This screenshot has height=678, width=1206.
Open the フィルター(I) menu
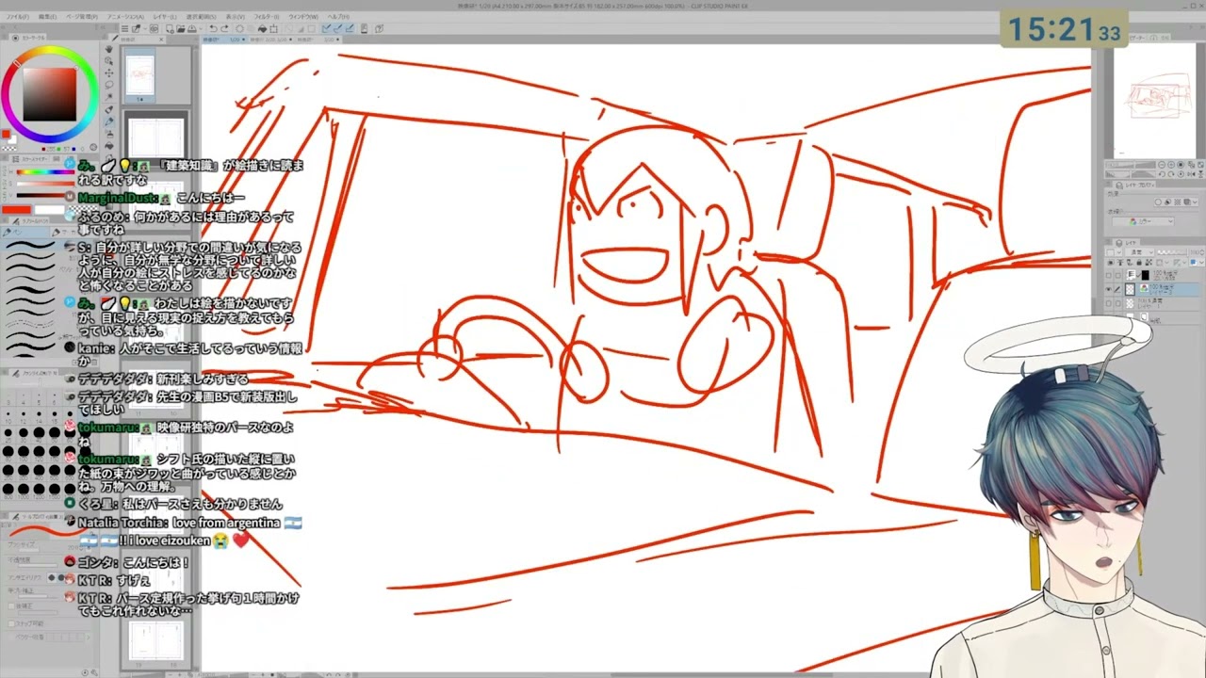267,16
